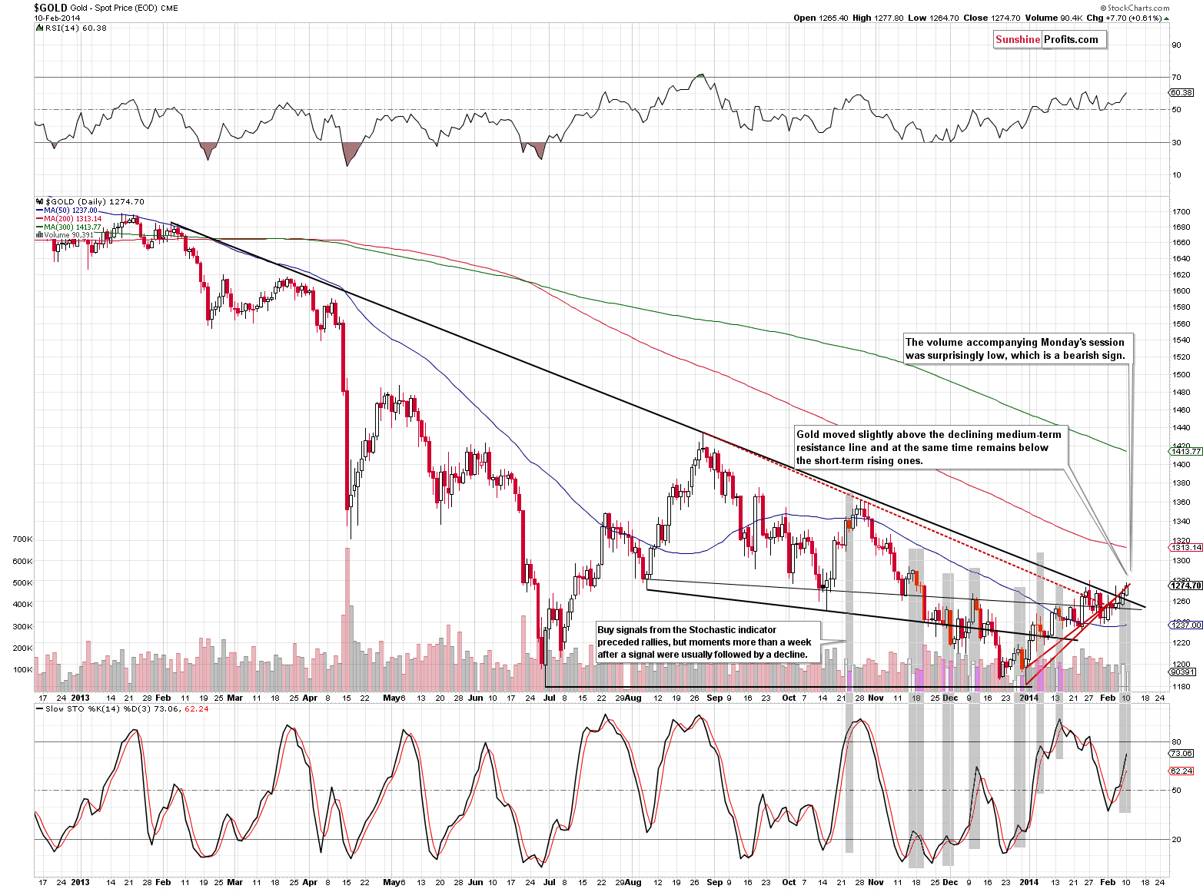This screenshot has height=889, width=1203.
Task: Select the Open 1265.40 quote value
Action: pos(821,18)
